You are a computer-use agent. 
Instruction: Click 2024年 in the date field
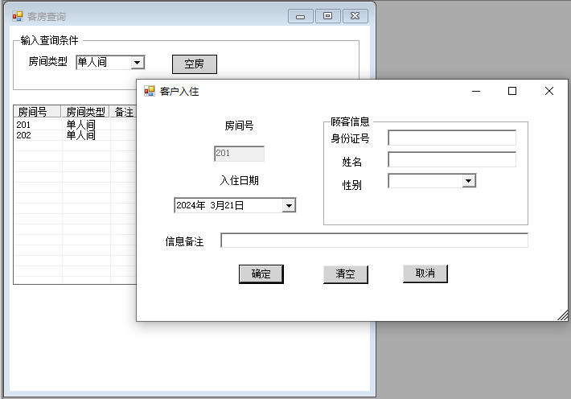[x=191, y=205]
